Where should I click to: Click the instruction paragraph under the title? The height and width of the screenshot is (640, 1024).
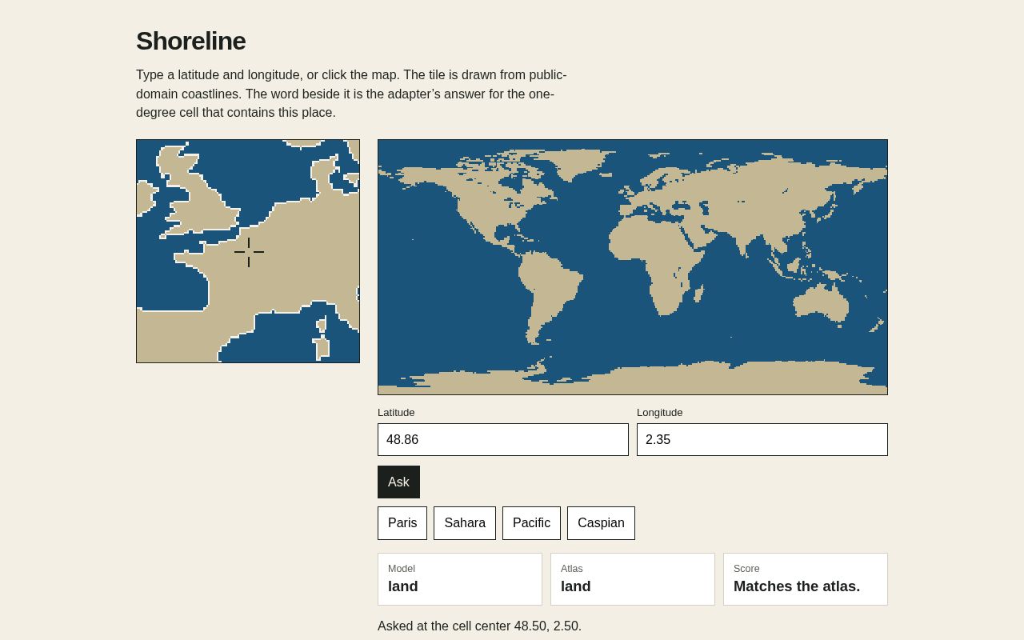pos(352,94)
